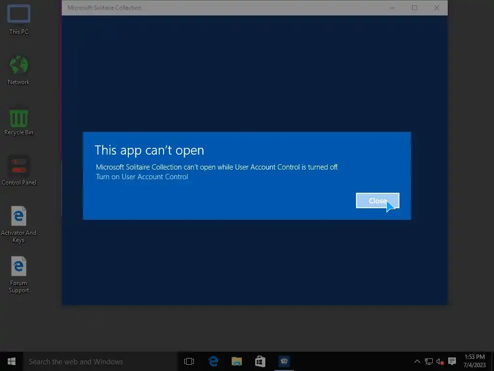
Task: Select the Activator And Keys shortcut
Action: tap(19, 225)
